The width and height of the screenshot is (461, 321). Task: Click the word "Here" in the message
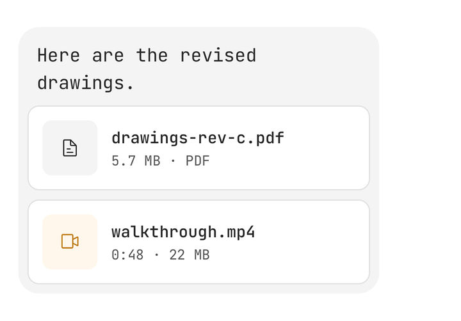(x=58, y=56)
